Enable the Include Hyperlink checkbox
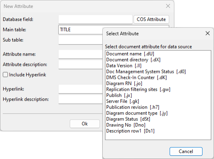Viewport: 214px width, 159px height. [x=5, y=75]
